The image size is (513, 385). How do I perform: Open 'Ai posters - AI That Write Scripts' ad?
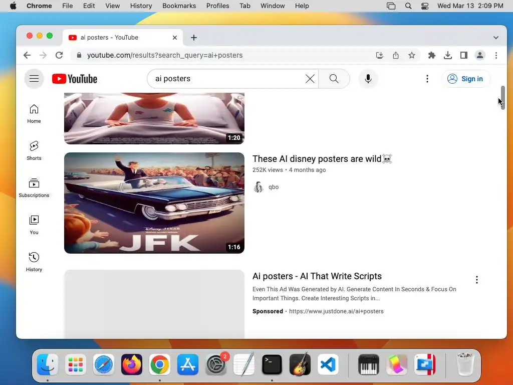point(317,276)
